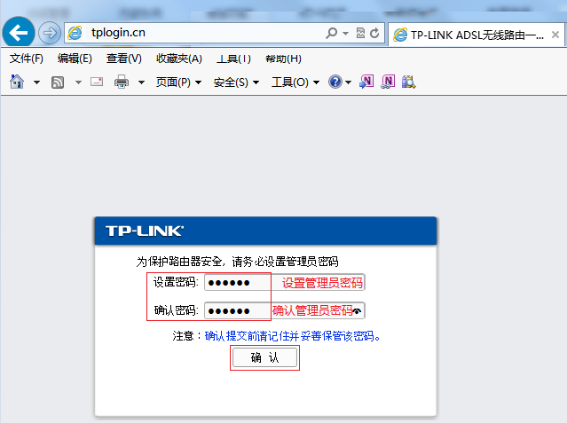Go back with the blue Back arrow
The image size is (567, 423).
(19, 33)
